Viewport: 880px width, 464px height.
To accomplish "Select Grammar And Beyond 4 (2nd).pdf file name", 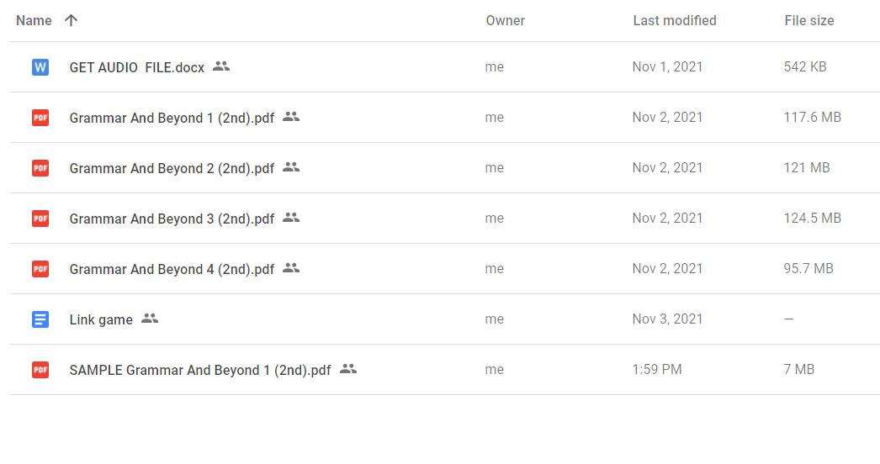I will coord(172,269).
